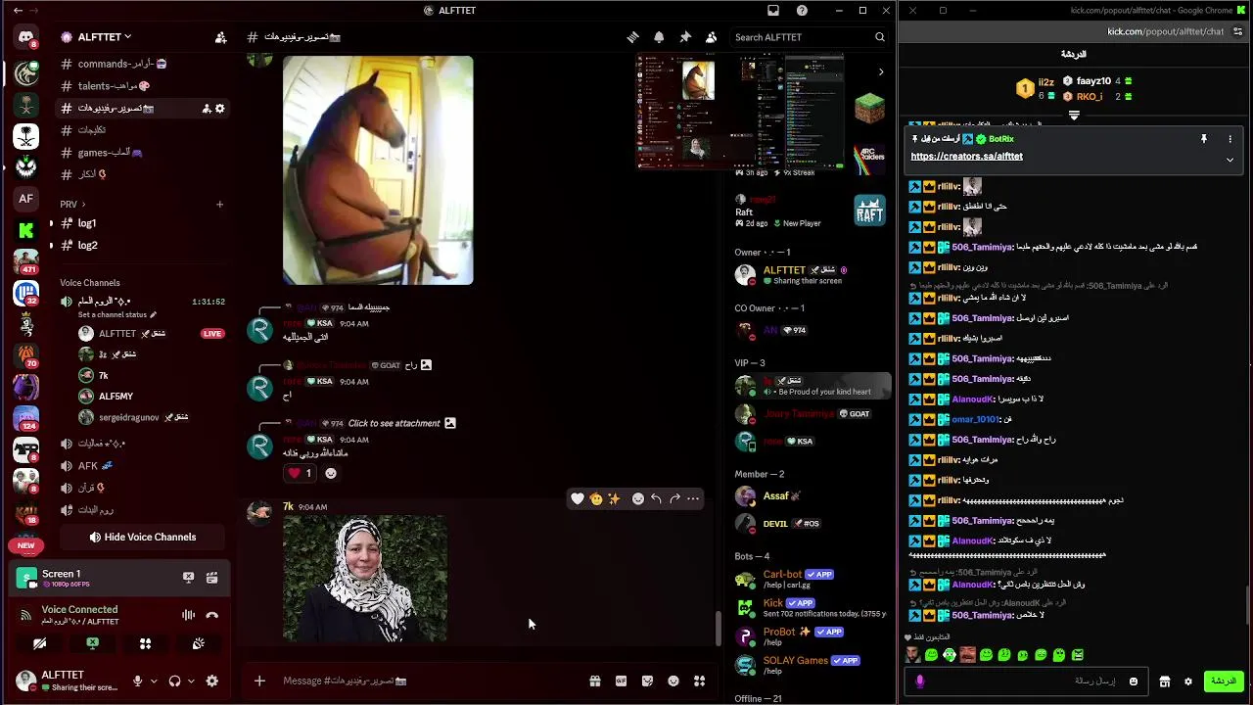
Task: Open the emote picker in Kick chat input
Action: point(1134,681)
